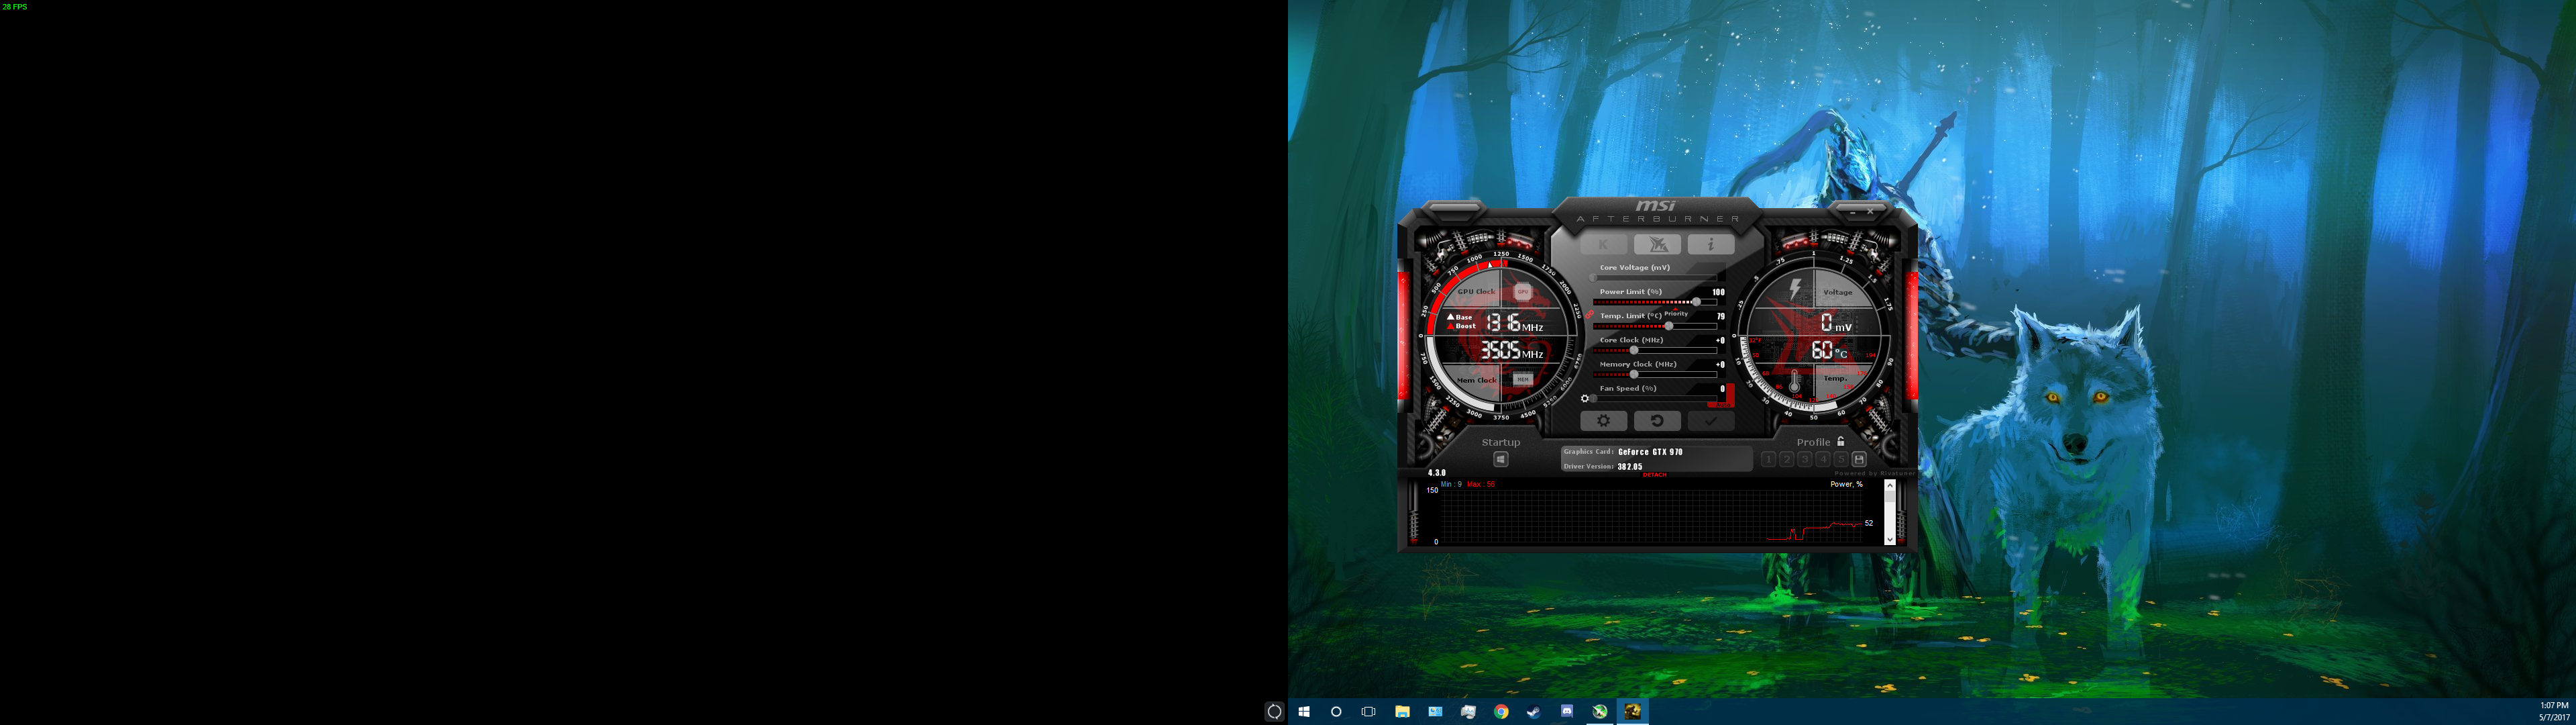Click the red DETACH link
This screenshot has height=725, width=2576.
point(1655,475)
